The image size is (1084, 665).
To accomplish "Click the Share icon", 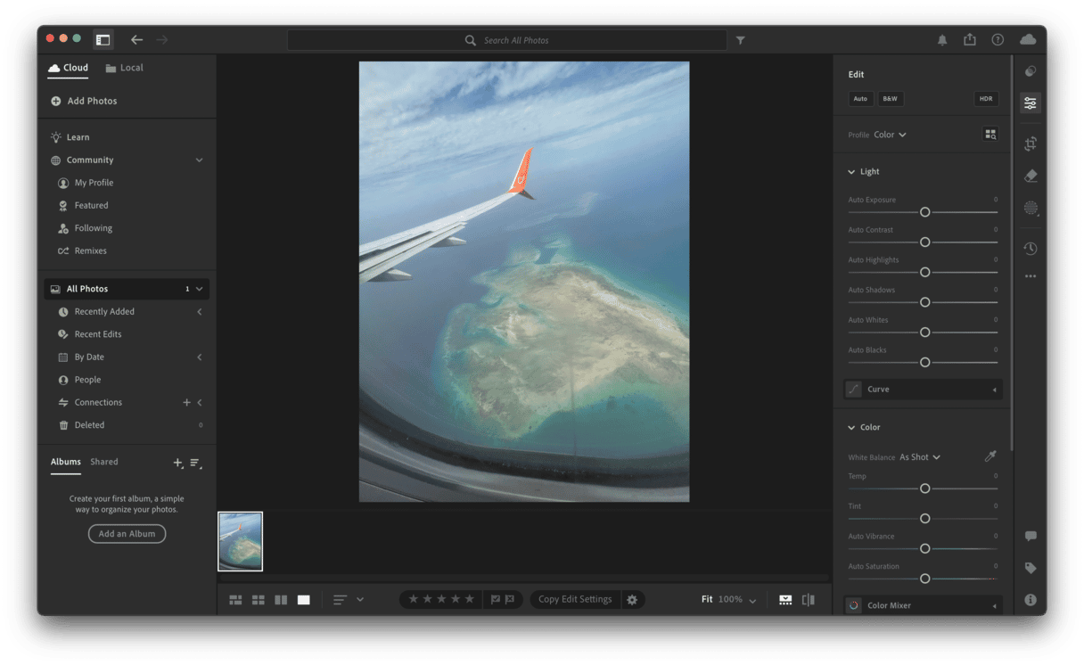I will pos(970,39).
